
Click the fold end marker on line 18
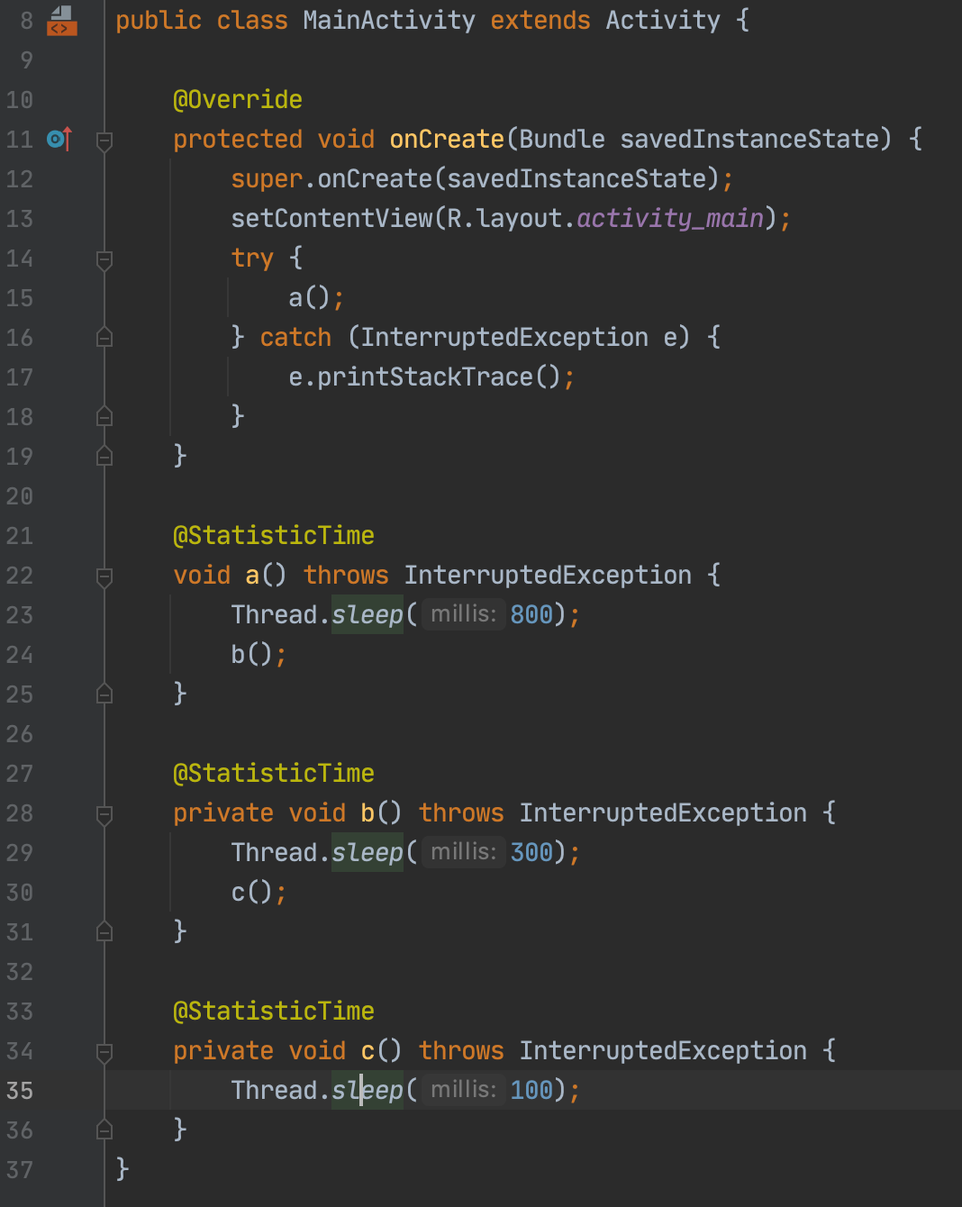coord(104,416)
